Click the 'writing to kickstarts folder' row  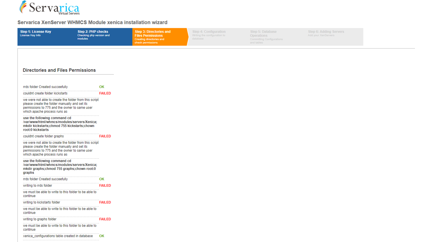pyautogui.click(x=42, y=202)
